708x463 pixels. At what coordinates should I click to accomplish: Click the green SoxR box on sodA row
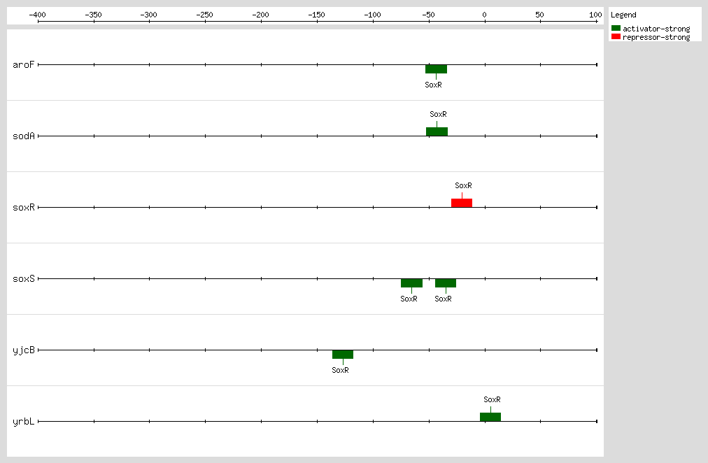(x=437, y=131)
